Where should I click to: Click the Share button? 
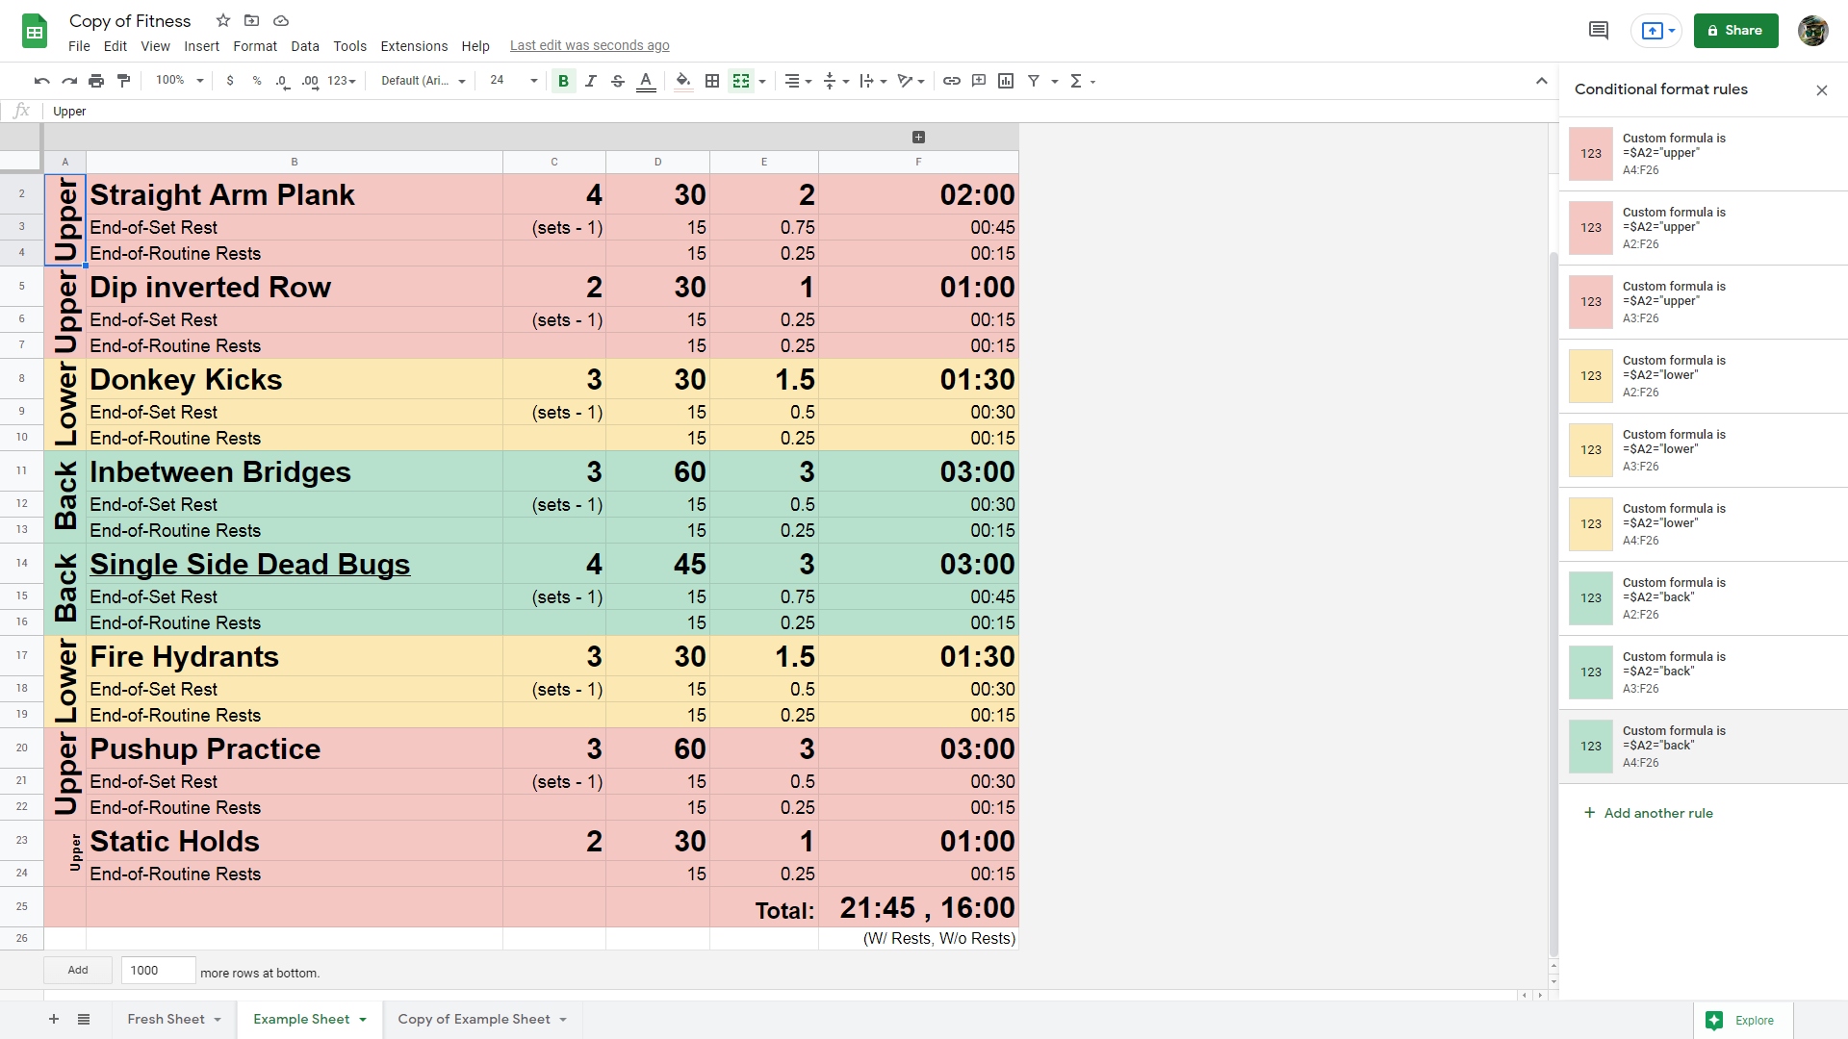click(1740, 31)
